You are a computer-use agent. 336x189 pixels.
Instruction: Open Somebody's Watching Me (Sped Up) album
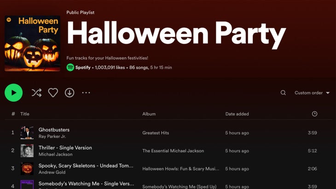point(180,186)
